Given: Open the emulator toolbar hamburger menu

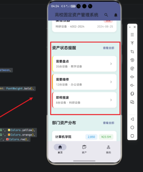Looking at the screenshot, I should pos(132,35).
